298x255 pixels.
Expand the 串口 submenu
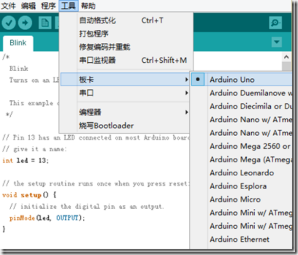125,93
